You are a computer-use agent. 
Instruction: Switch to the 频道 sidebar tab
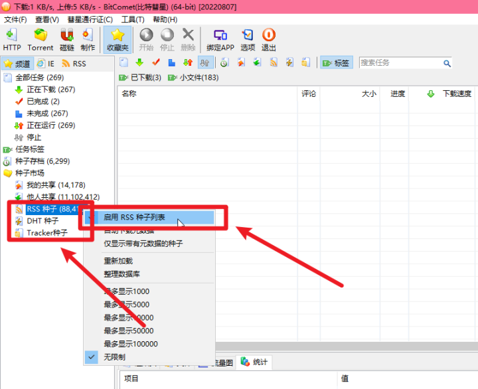tap(17, 64)
